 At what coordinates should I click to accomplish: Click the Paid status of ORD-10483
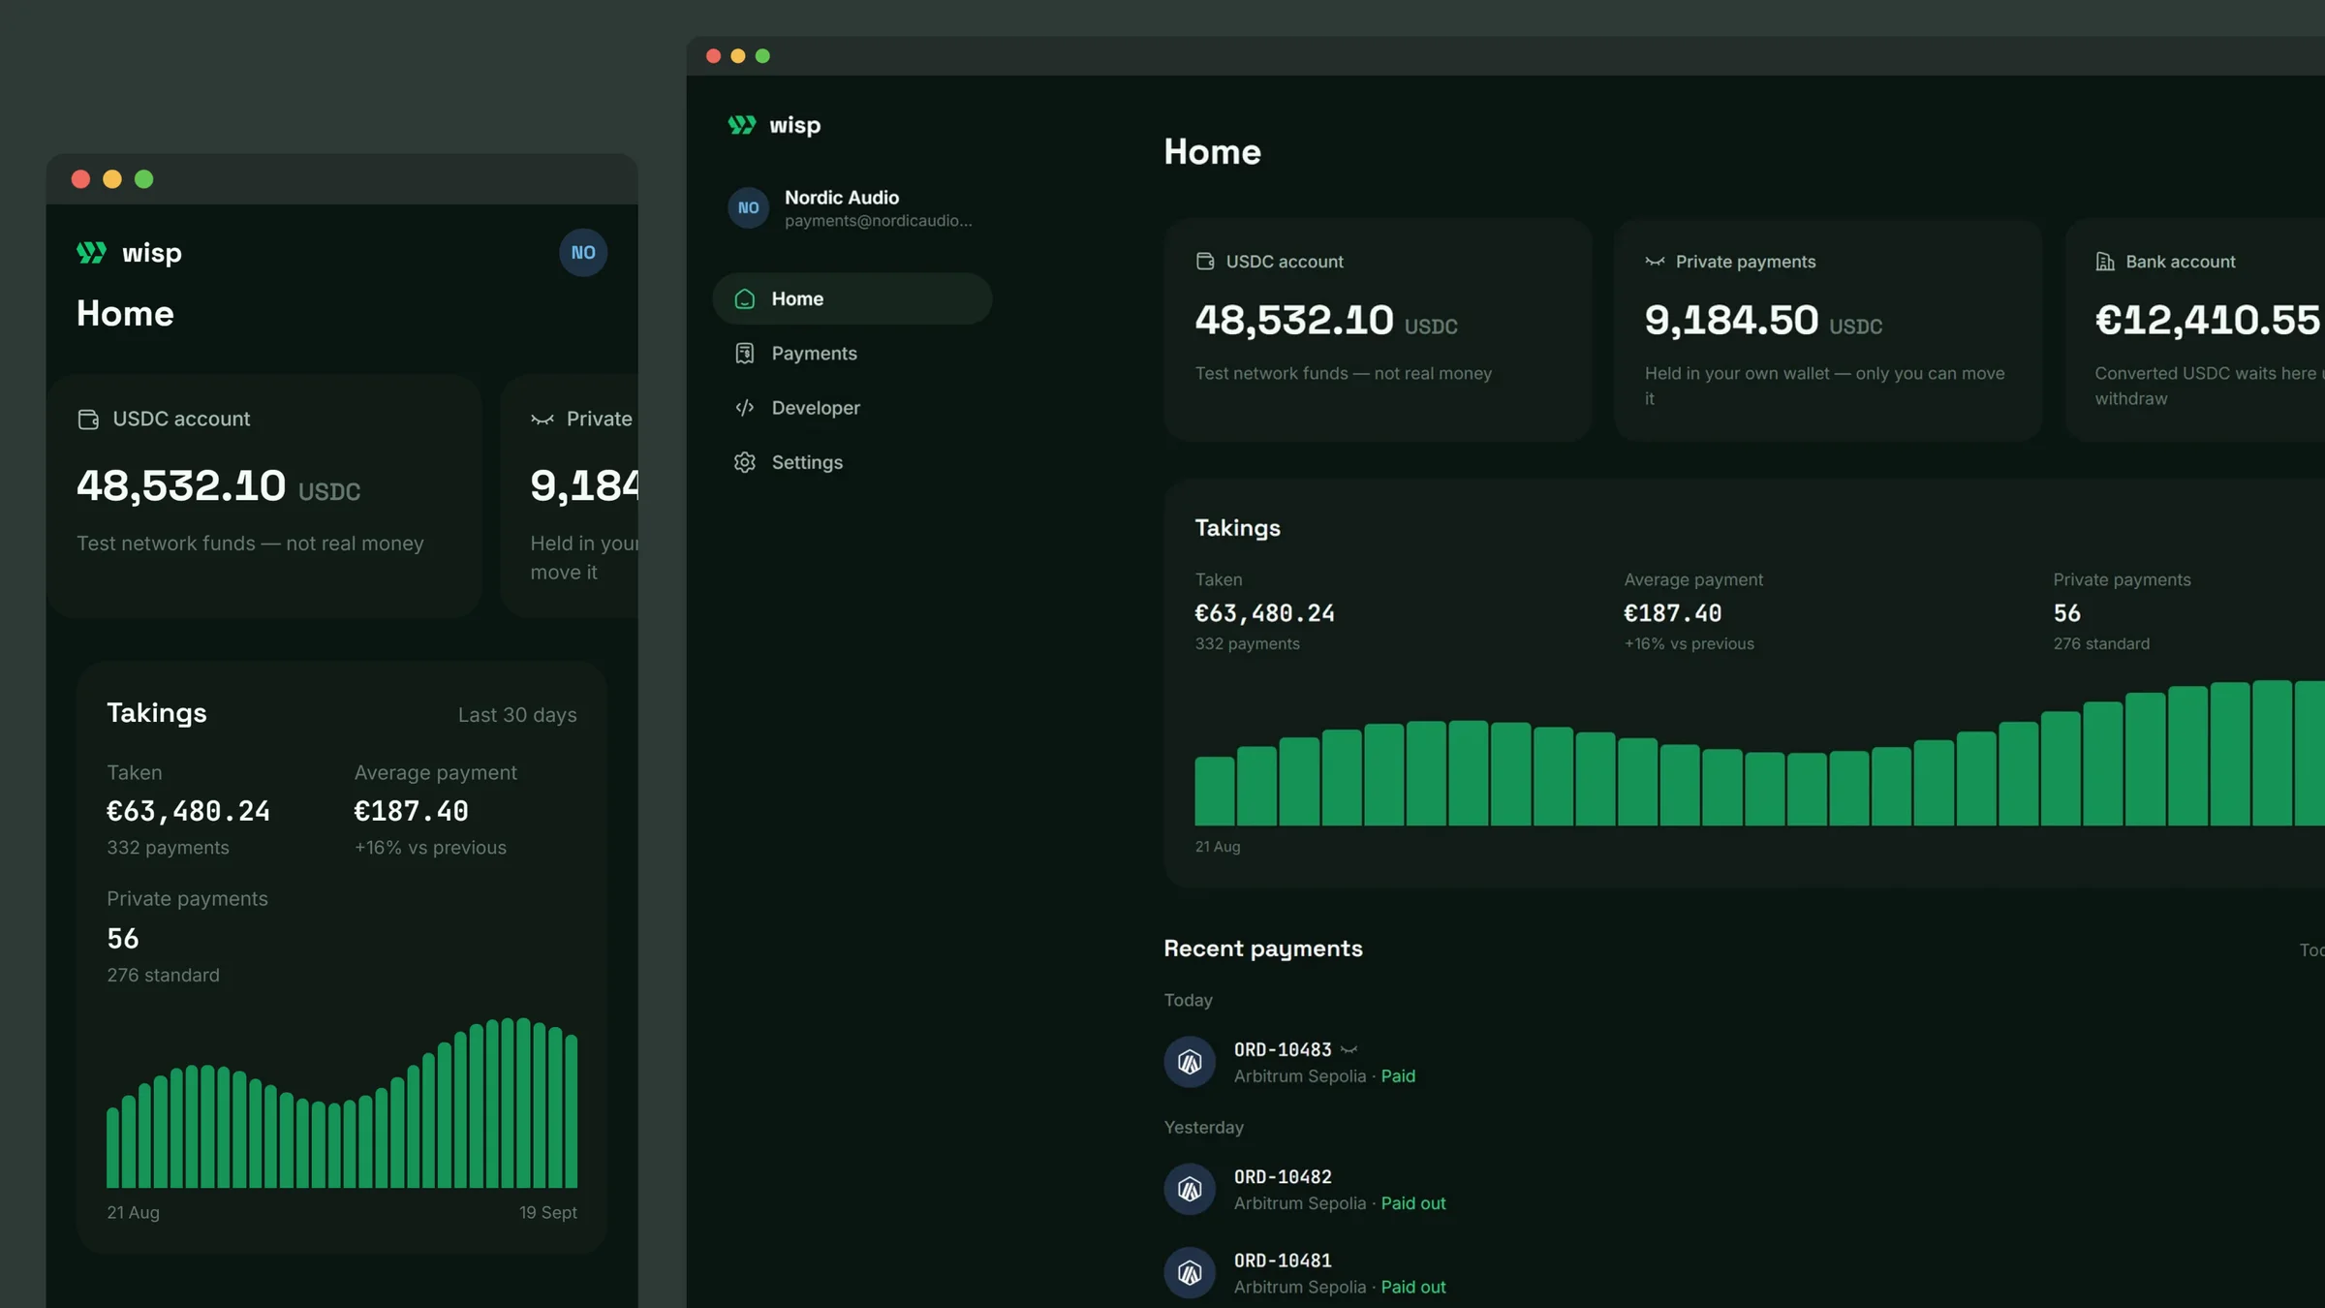coord(1398,1075)
